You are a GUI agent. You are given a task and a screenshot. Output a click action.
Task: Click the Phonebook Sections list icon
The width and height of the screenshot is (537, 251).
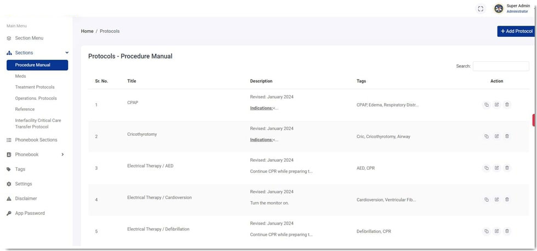tap(9, 140)
